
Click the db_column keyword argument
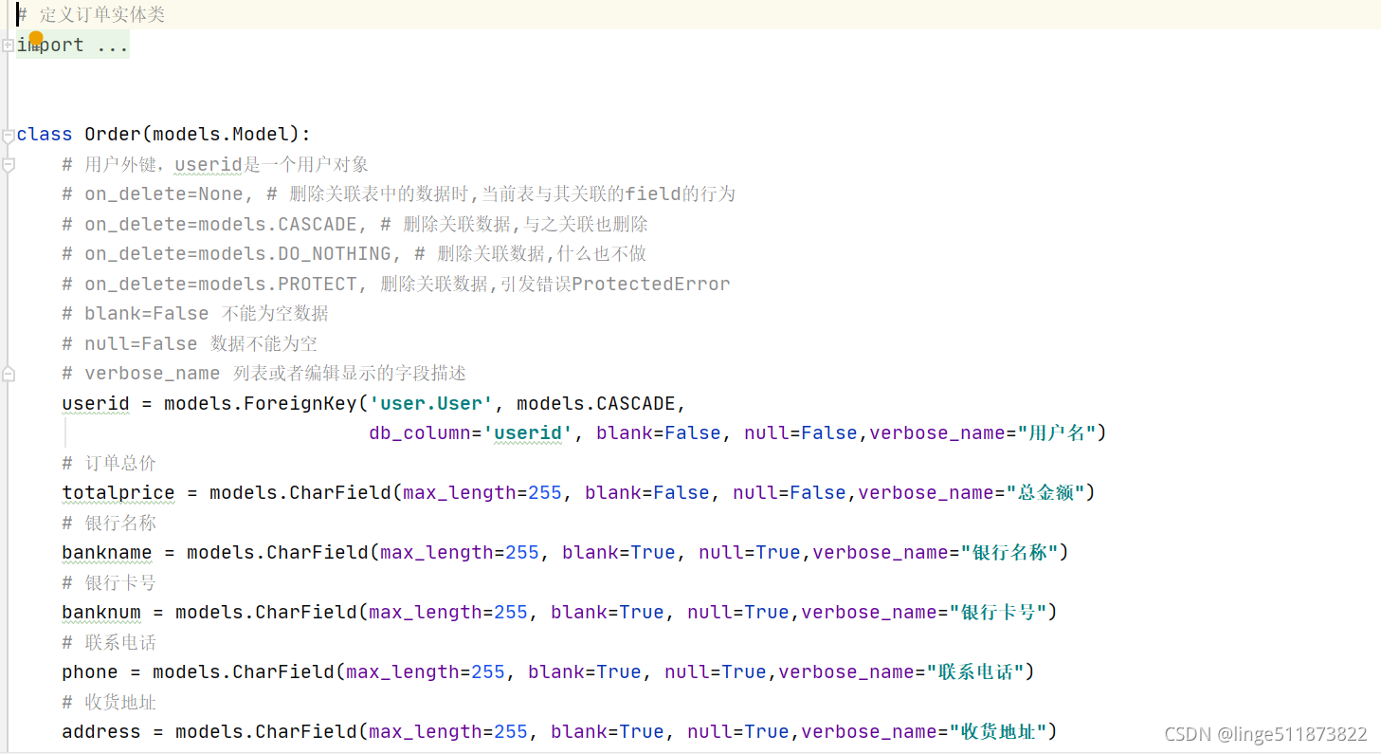(x=421, y=432)
